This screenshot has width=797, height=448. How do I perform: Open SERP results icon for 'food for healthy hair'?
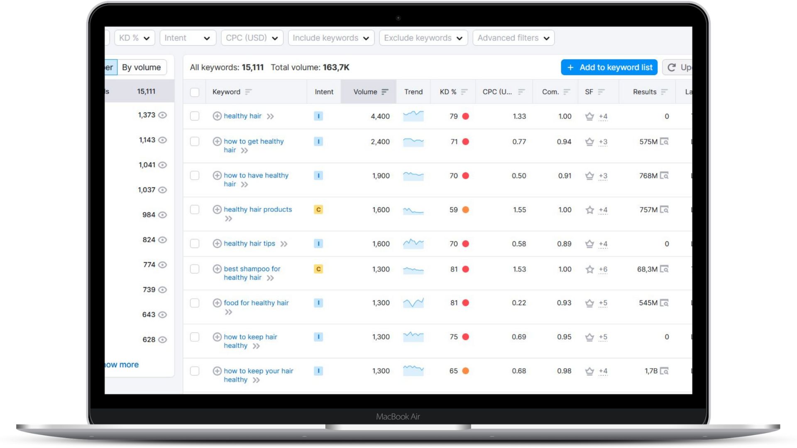[664, 303]
